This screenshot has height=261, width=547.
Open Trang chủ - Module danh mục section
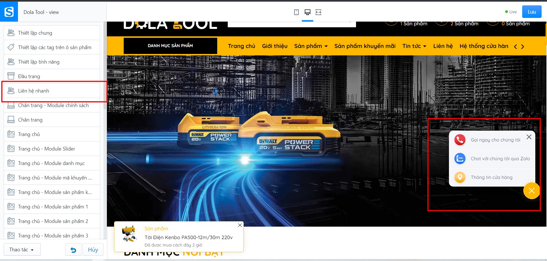52,163
